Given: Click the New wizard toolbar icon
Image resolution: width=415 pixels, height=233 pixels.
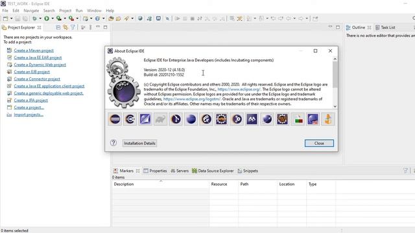Looking at the screenshot, I should pos(5,19).
